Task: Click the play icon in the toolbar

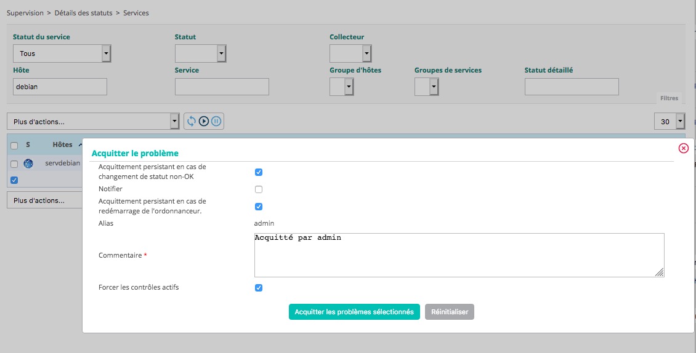Action: (204, 121)
